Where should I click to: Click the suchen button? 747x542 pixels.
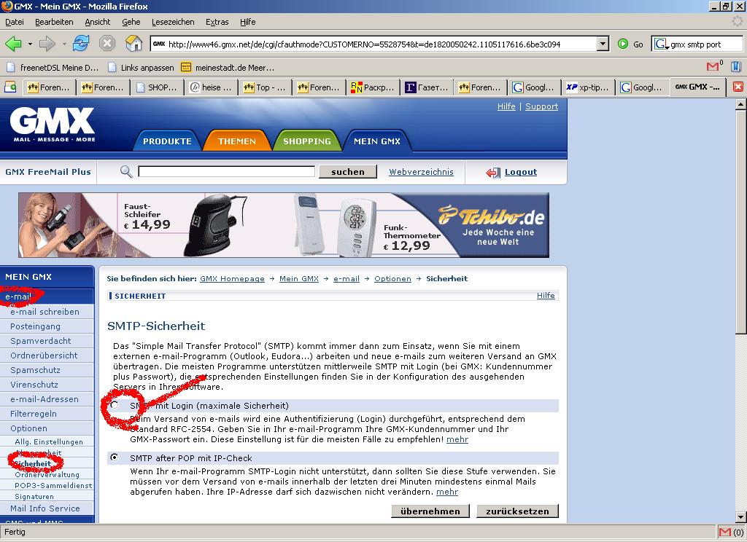point(348,172)
